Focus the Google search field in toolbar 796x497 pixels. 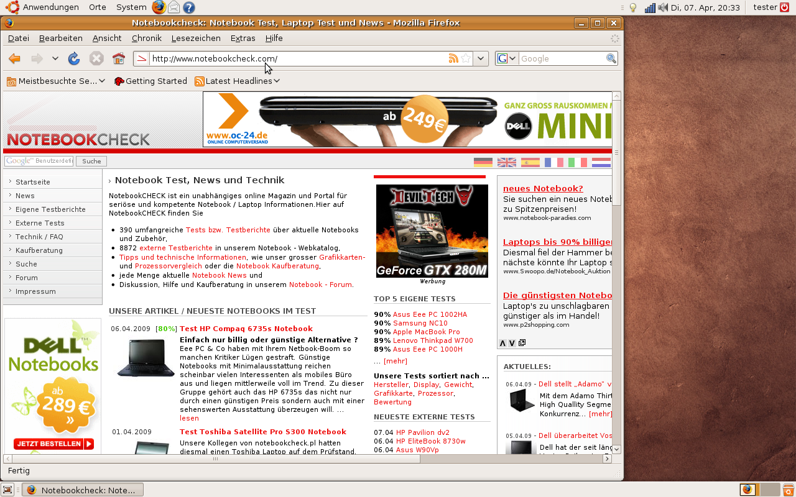click(562, 58)
